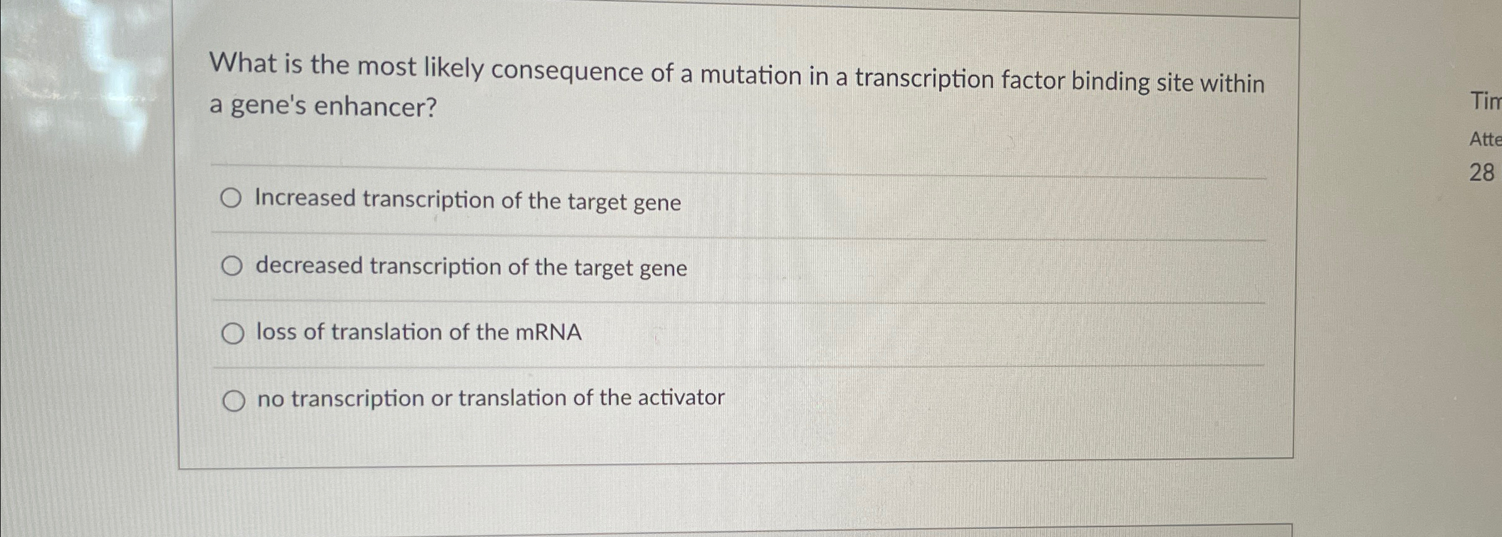Click the first answer's radio circle
The height and width of the screenshot is (537, 1502).
point(233,197)
